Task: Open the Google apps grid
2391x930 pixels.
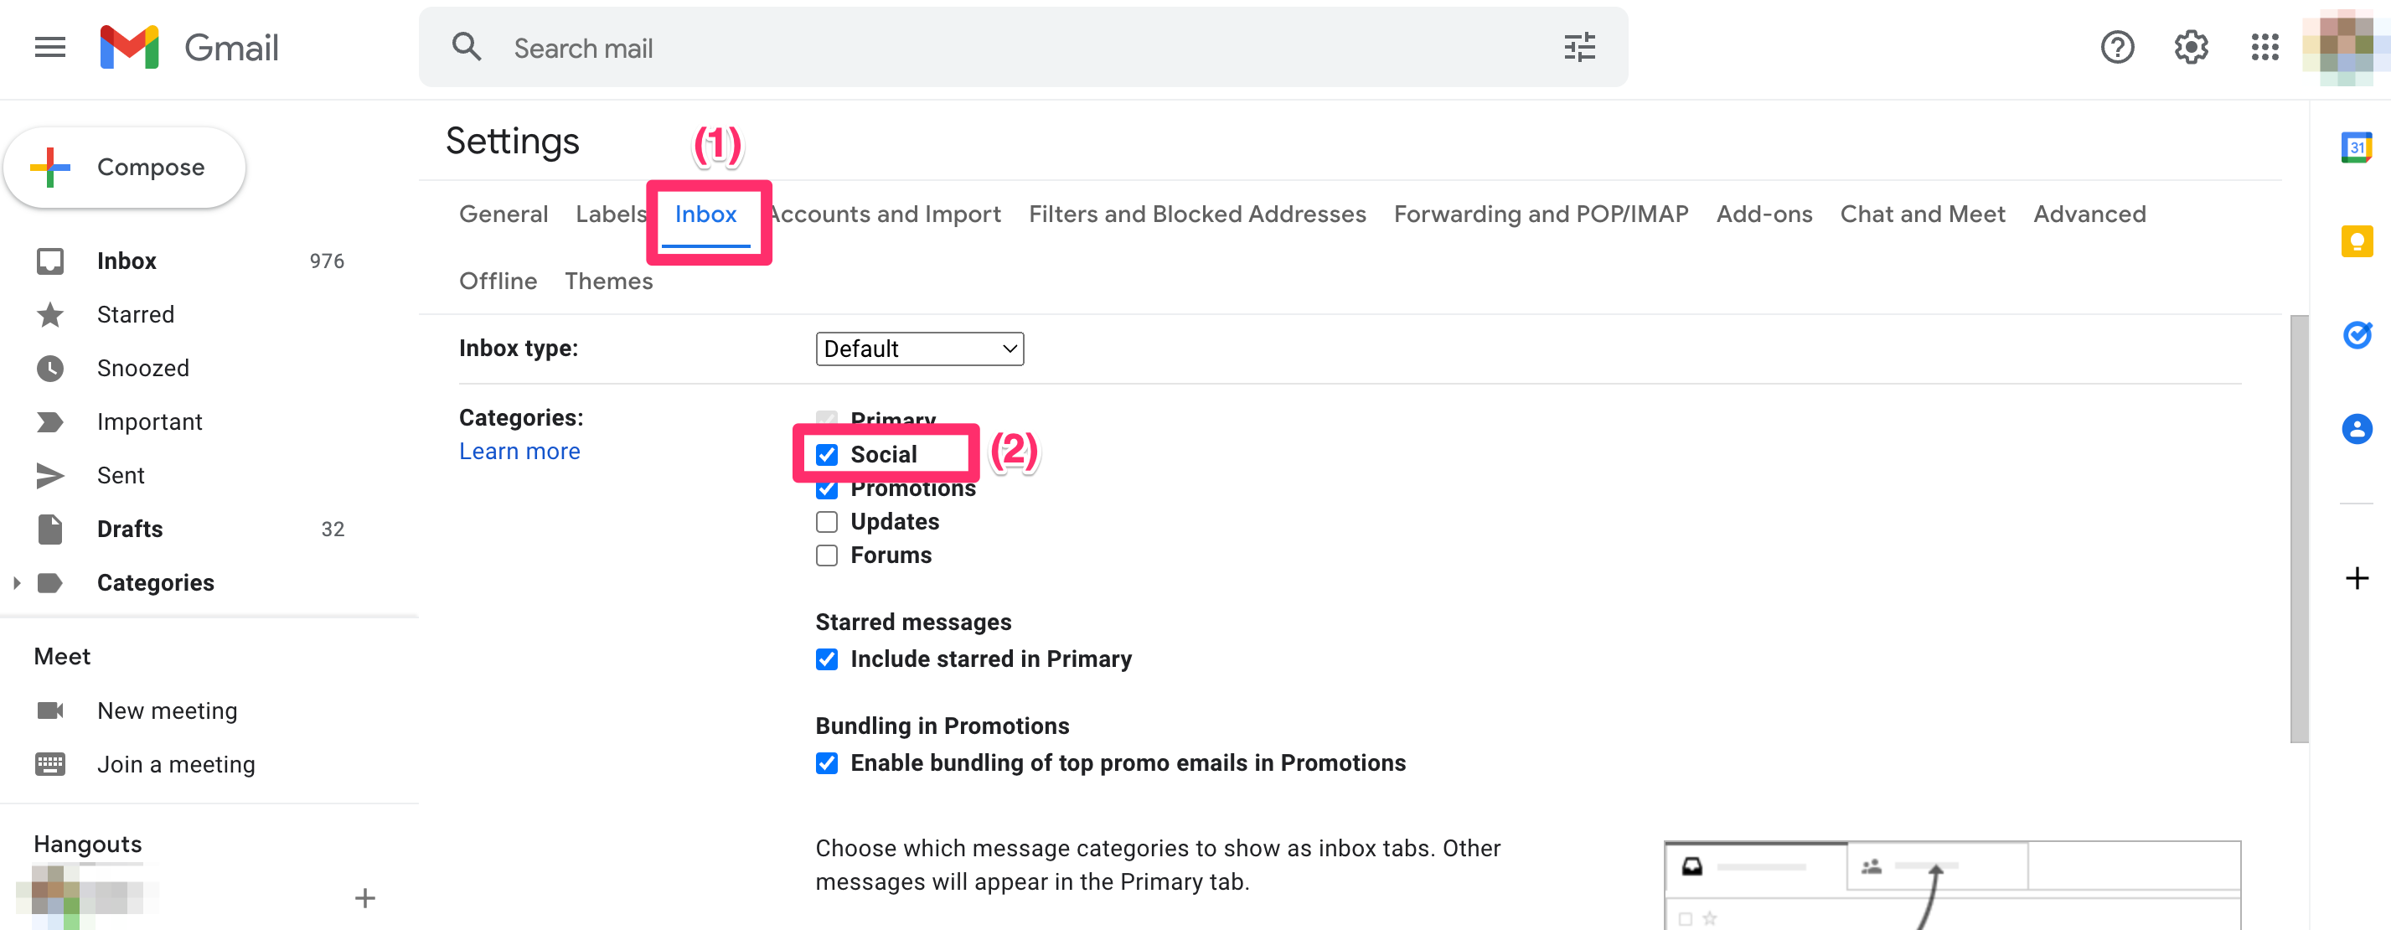Action: (2264, 47)
